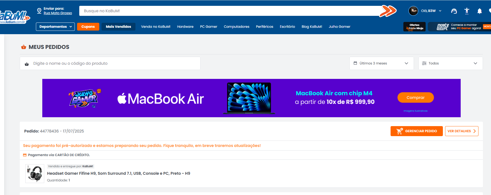The height and width of the screenshot is (195, 491).
Task: Open the accessibility options icon
Action: (467, 11)
